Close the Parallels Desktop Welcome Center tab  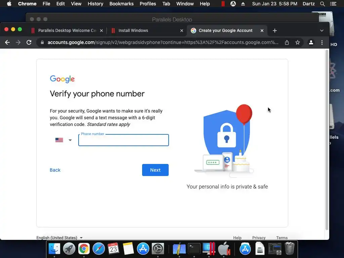pos(101,31)
